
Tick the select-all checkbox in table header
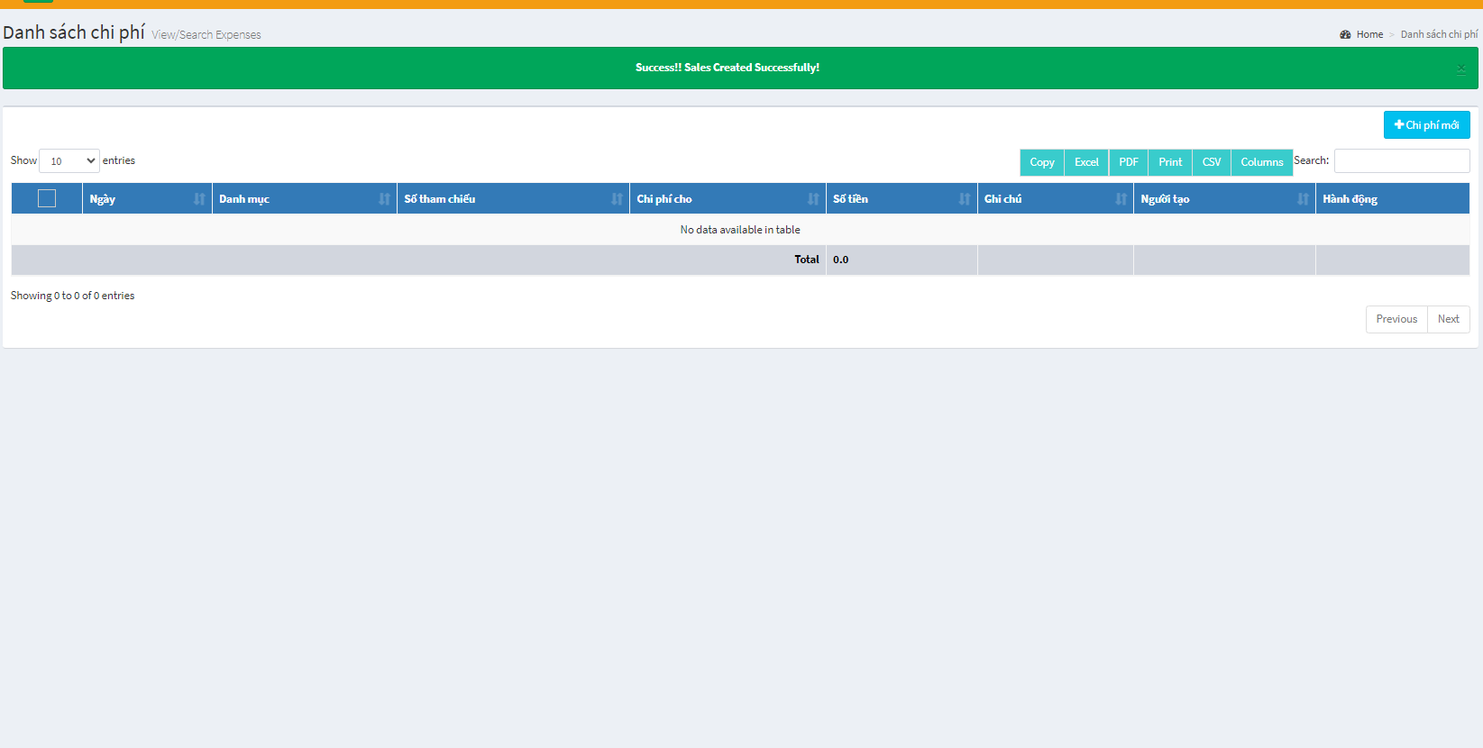pyautogui.click(x=47, y=198)
